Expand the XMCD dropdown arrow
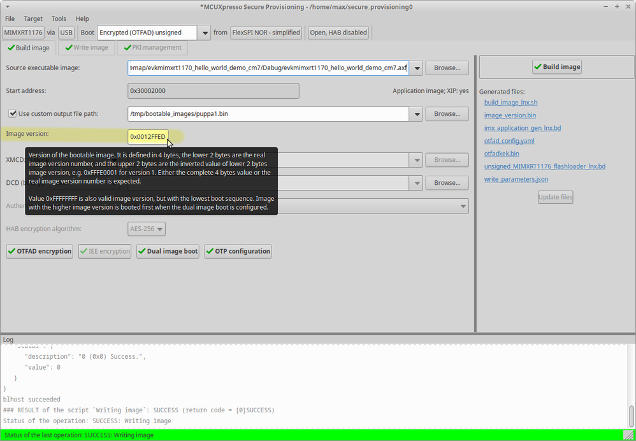The height and width of the screenshot is (441, 636). (x=416, y=160)
